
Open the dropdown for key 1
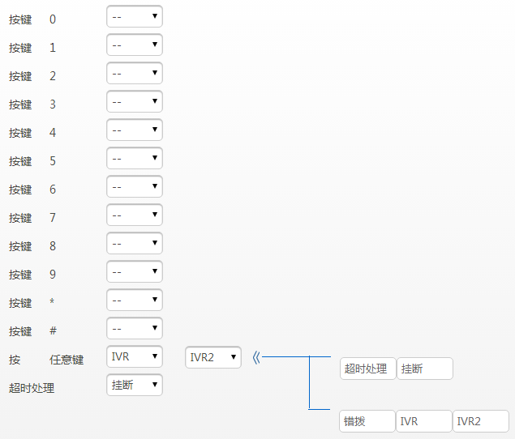pos(135,45)
